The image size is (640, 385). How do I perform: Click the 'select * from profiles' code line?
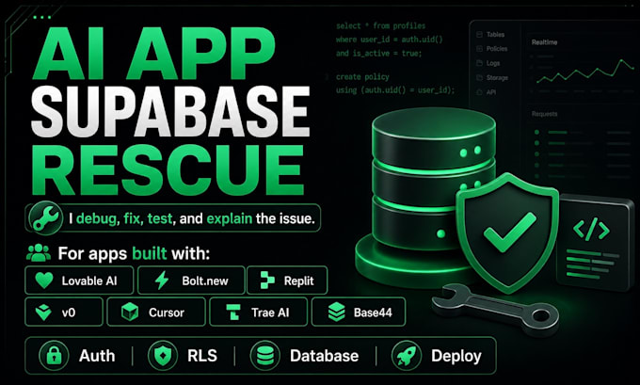coord(380,25)
